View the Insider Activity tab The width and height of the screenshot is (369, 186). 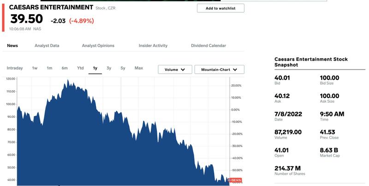(153, 46)
